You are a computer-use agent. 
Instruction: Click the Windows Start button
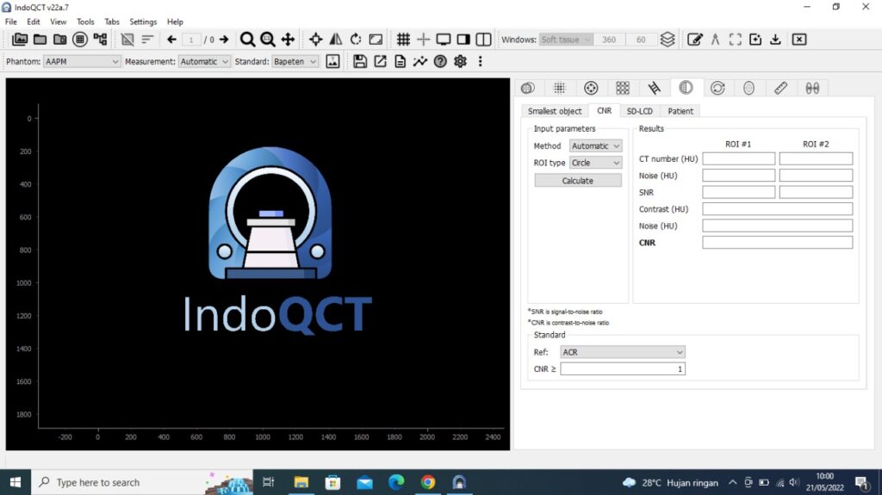pyautogui.click(x=16, y=482)
